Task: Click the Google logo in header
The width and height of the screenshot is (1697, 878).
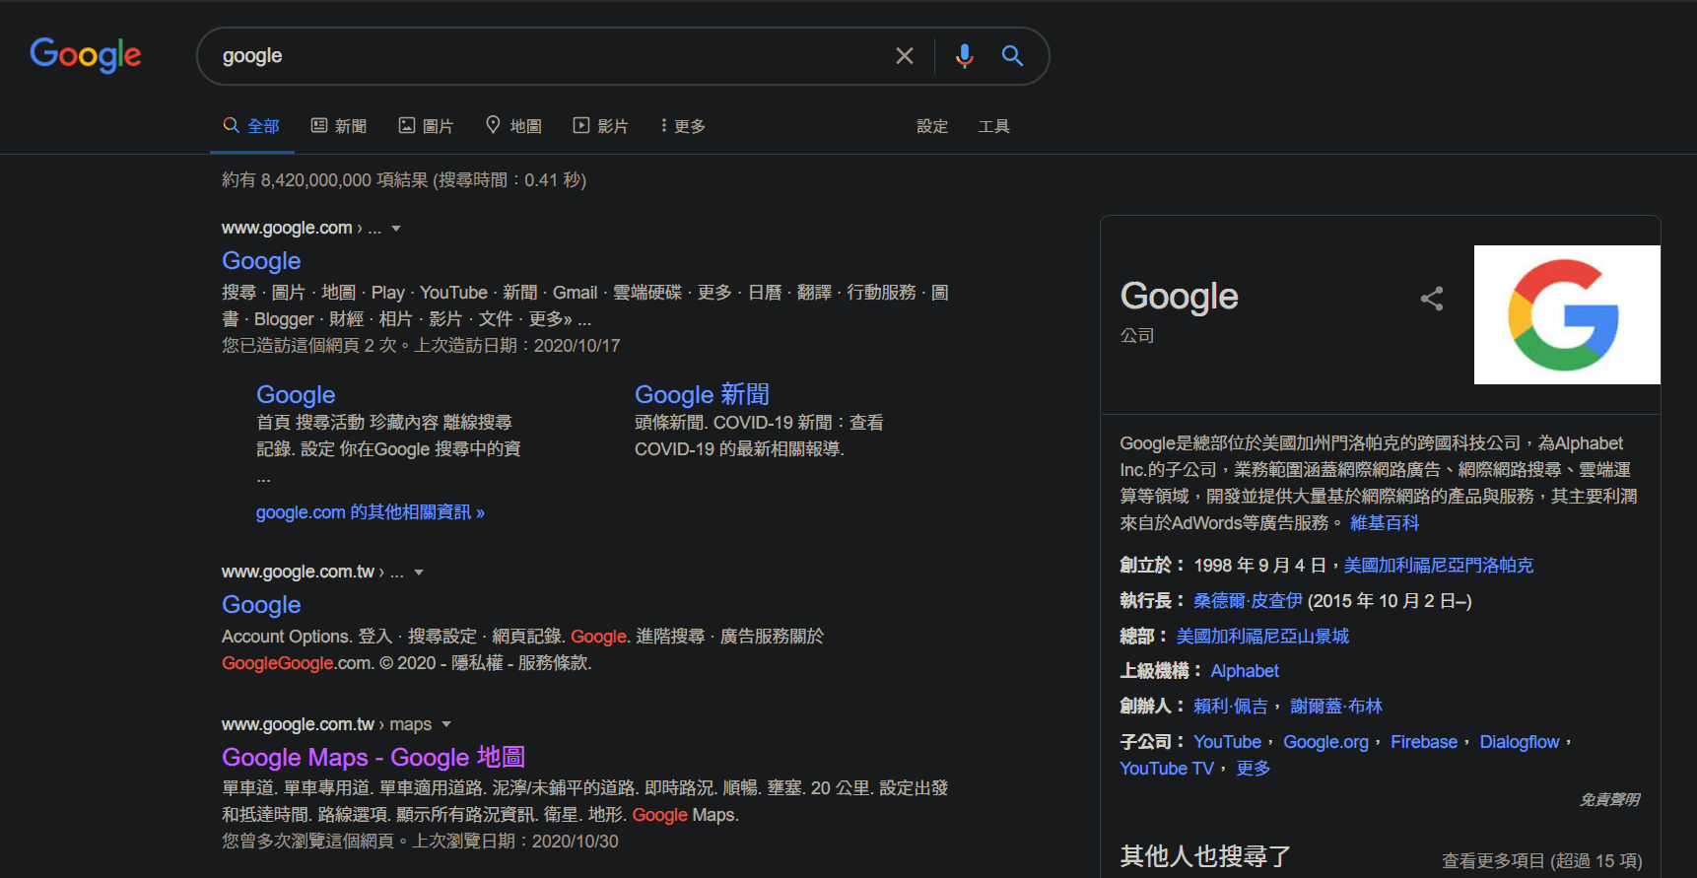Action: pos(86,55)
